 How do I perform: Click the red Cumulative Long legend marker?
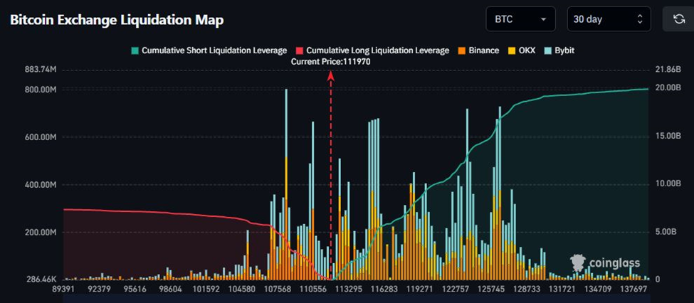299,51
